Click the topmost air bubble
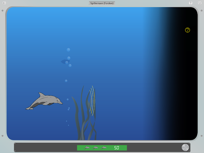Image resolution: width=204 pixels, height=153 pixels. [69, 50]
